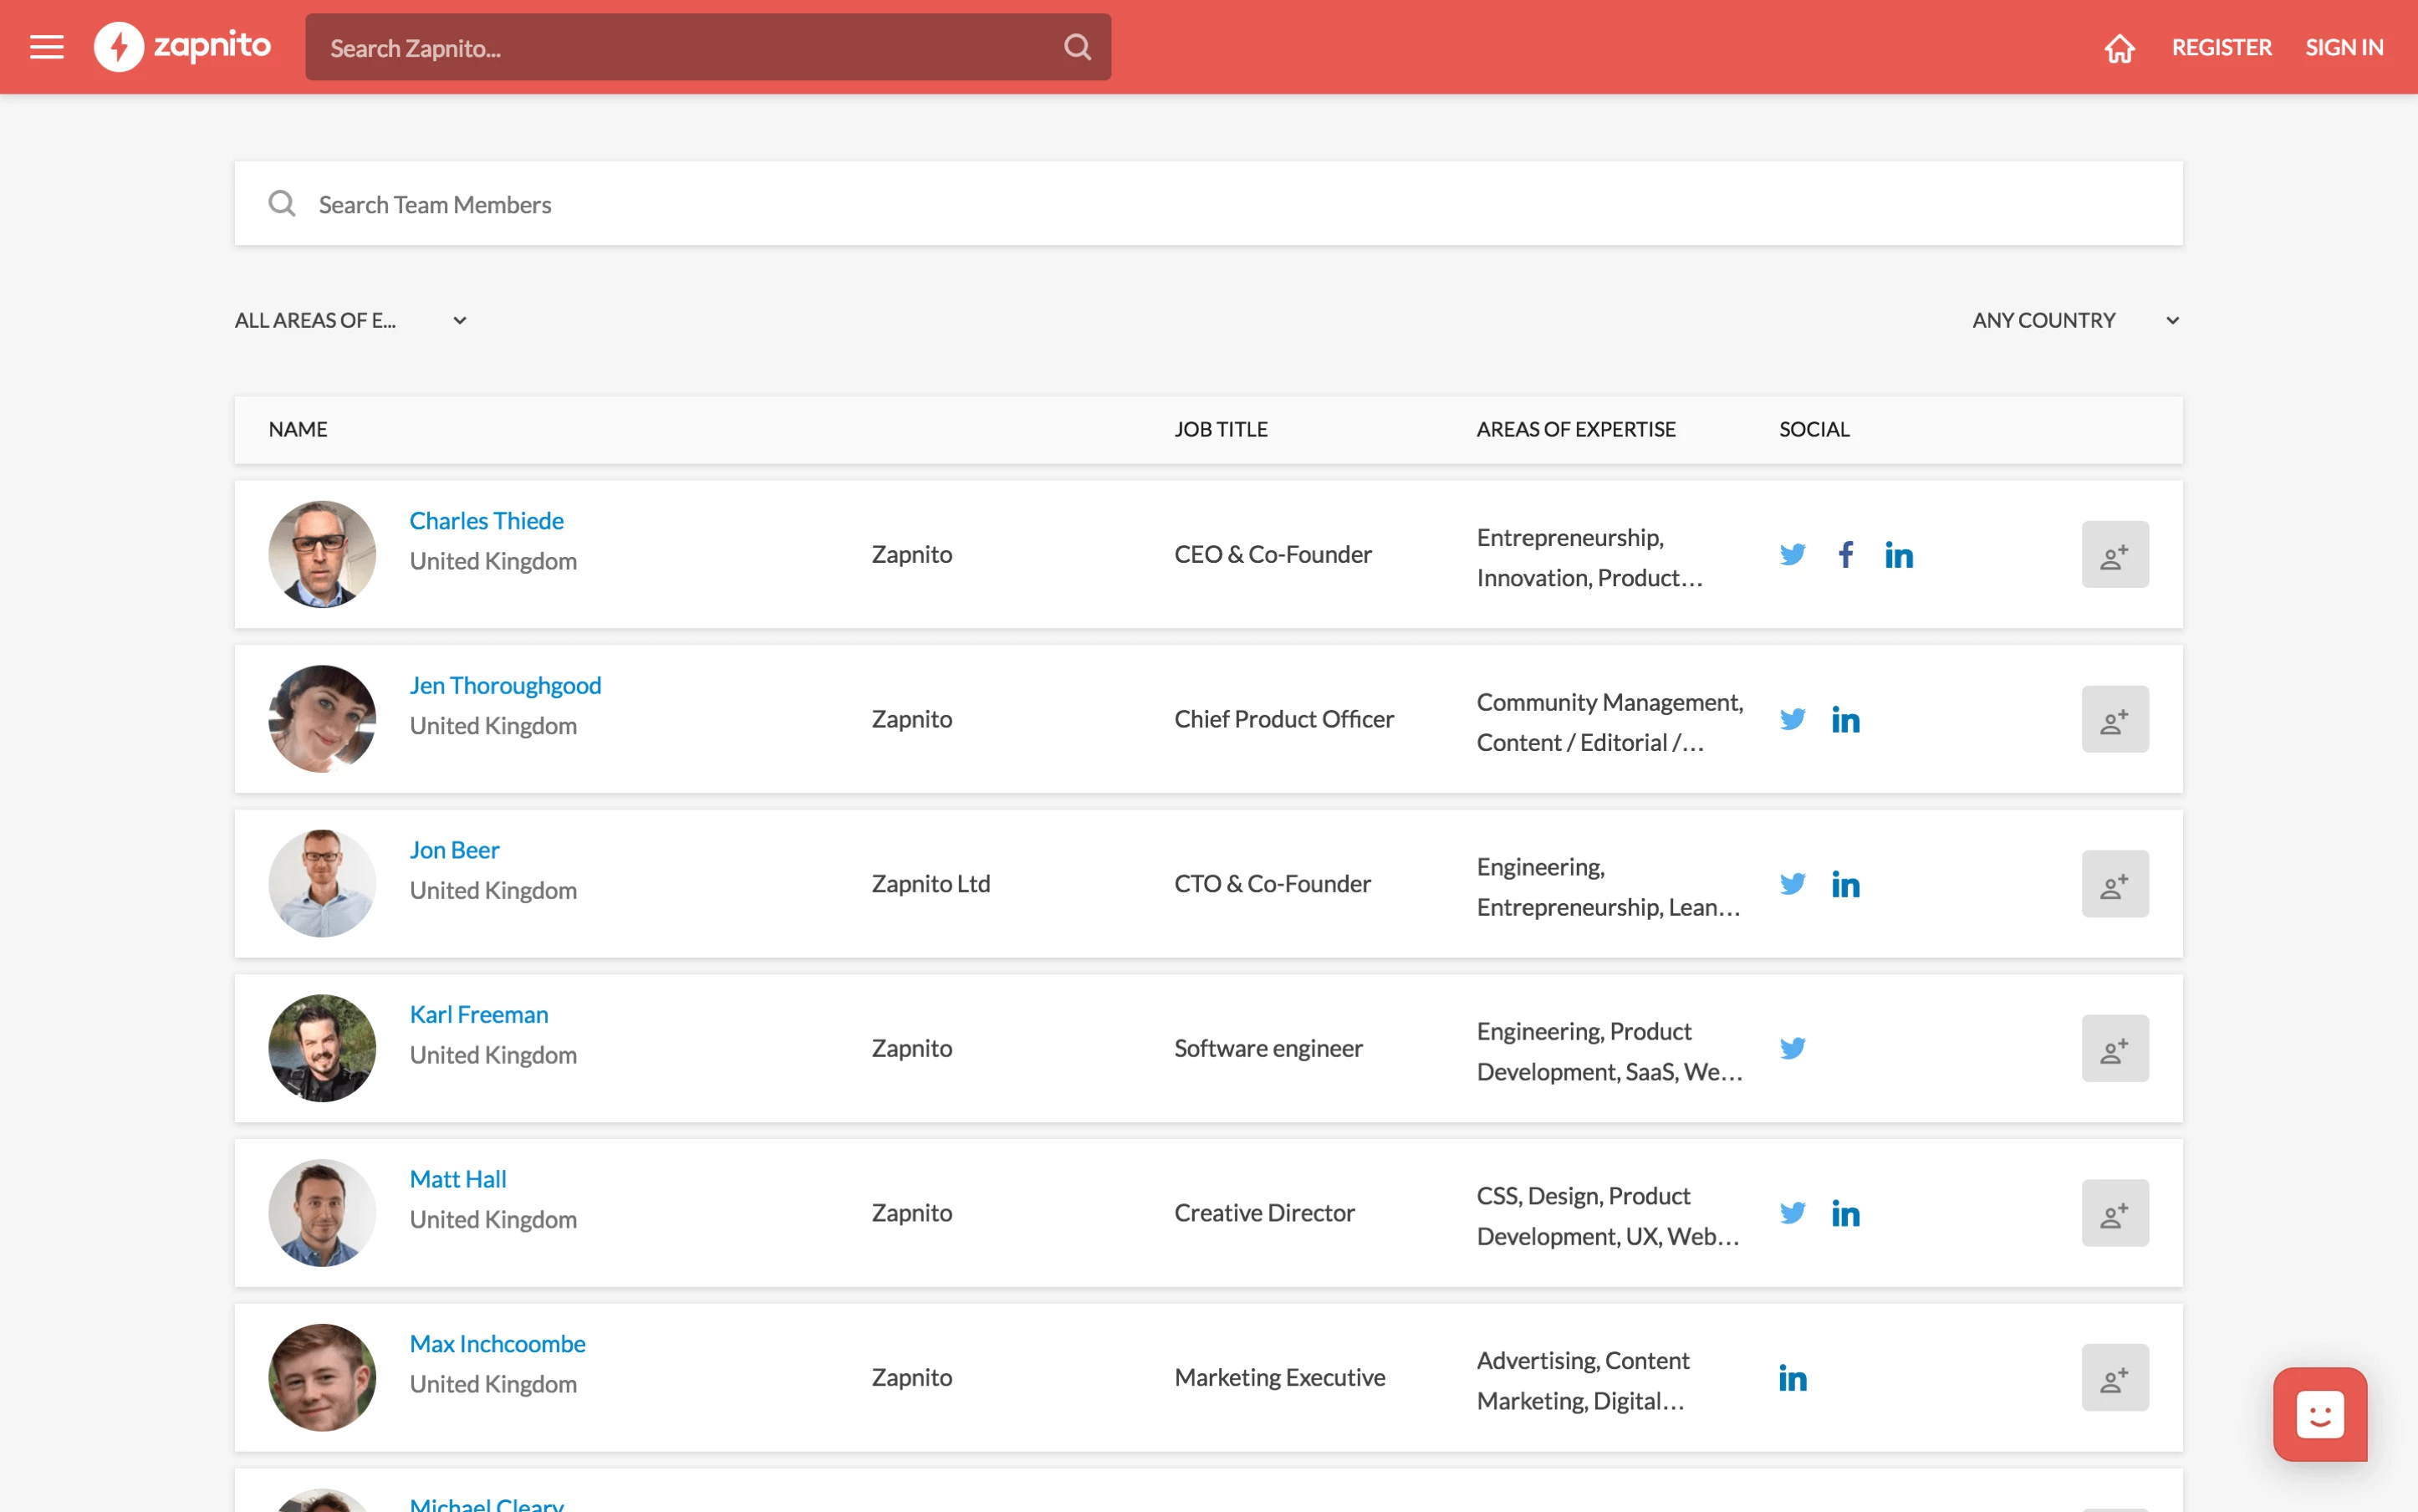Click the 'Software engineer' job title
This screenshot has width=2418, height=1512.
1268,1048
